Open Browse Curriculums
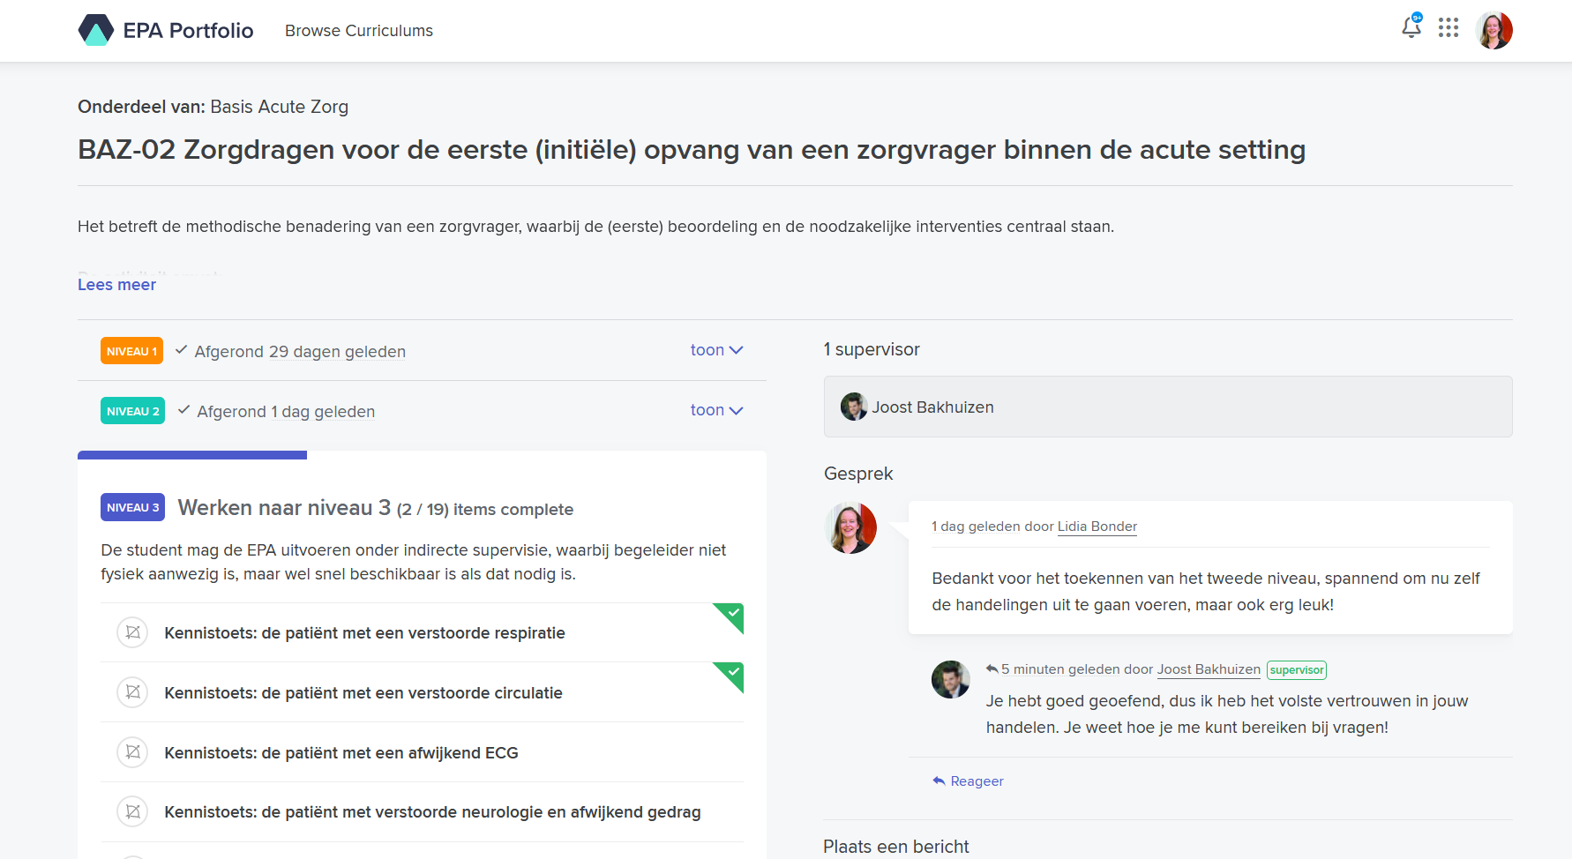This screenshot has height=859, width=1572. 359,31
